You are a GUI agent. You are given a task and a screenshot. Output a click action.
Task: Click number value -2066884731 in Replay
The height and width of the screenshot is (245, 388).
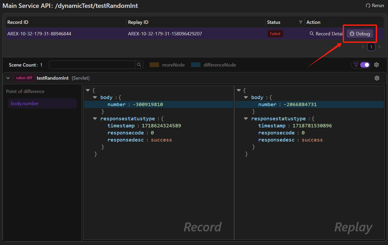(300, 104)
